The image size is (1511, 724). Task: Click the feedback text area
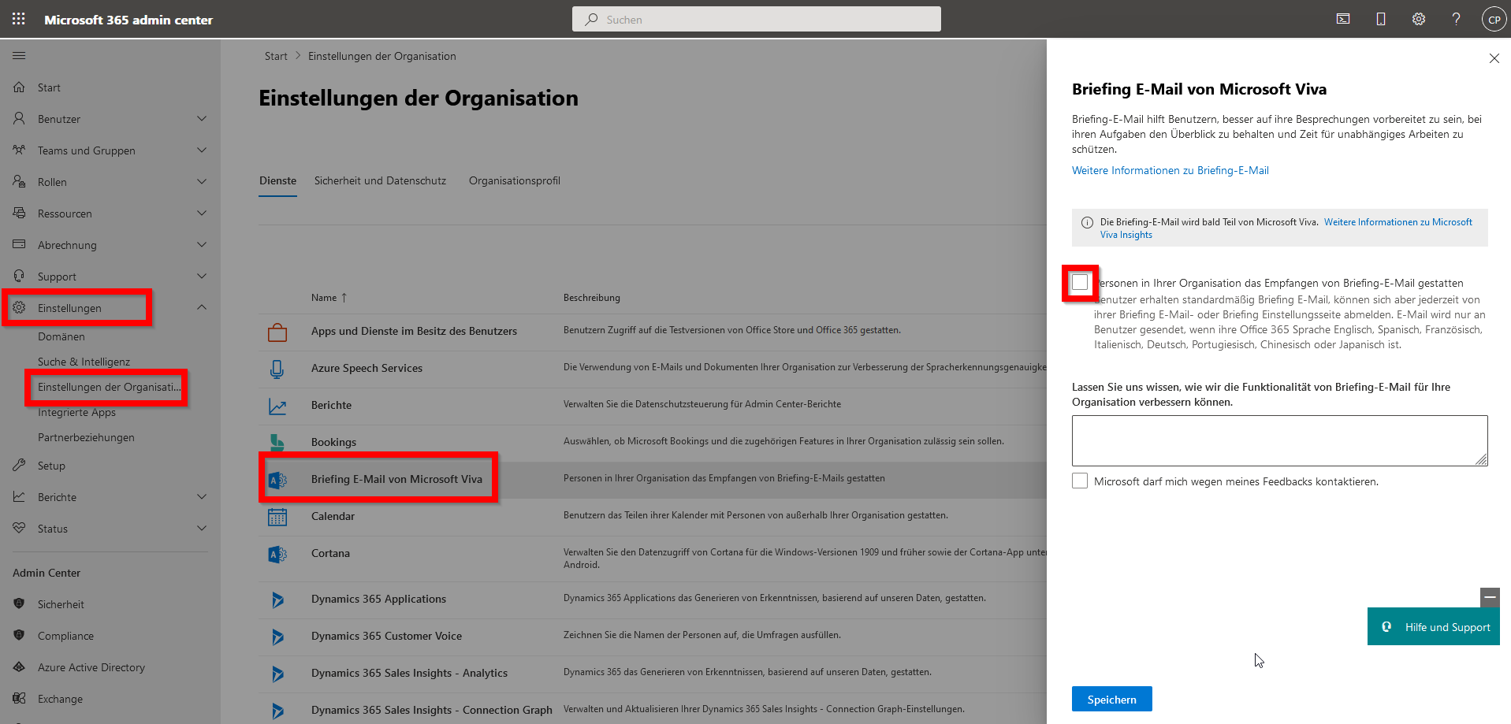point(1279,440)
